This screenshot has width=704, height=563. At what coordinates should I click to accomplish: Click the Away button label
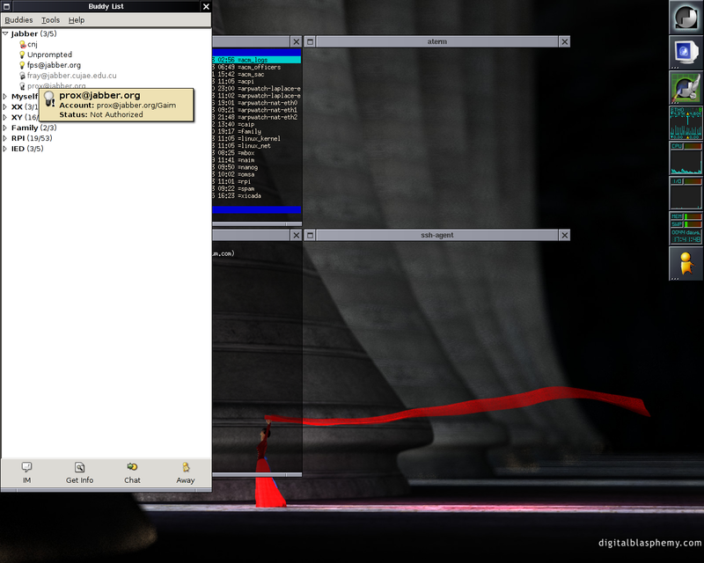coord(186,480)
